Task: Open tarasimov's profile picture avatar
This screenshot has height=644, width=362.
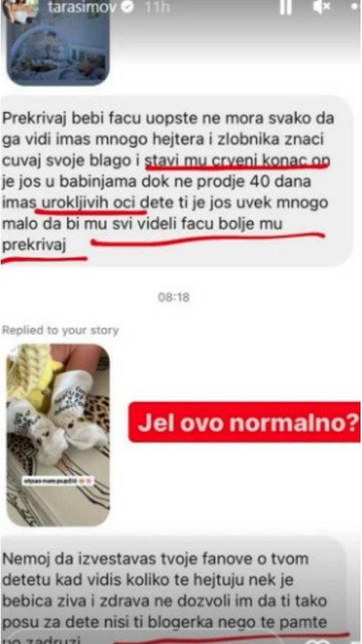Action: (23, 8)
